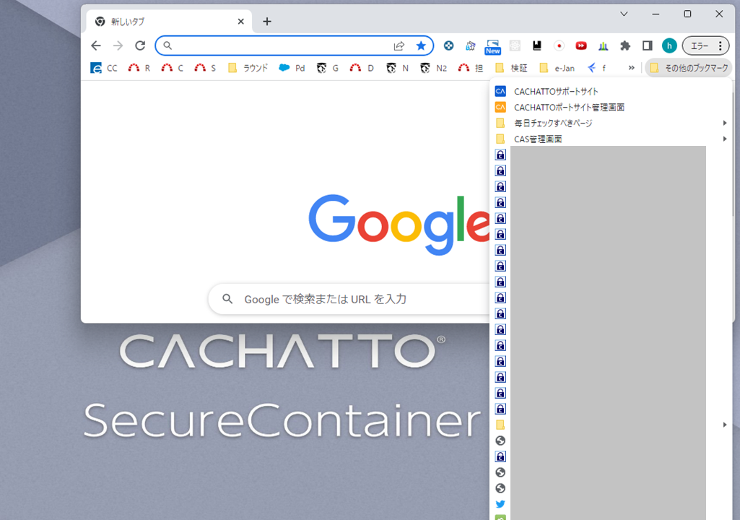Image resolution: width=740 pixels, height=520 pixels.
Task: Click the browser extensions puzzle icon
Action: (x=625, y=45)
